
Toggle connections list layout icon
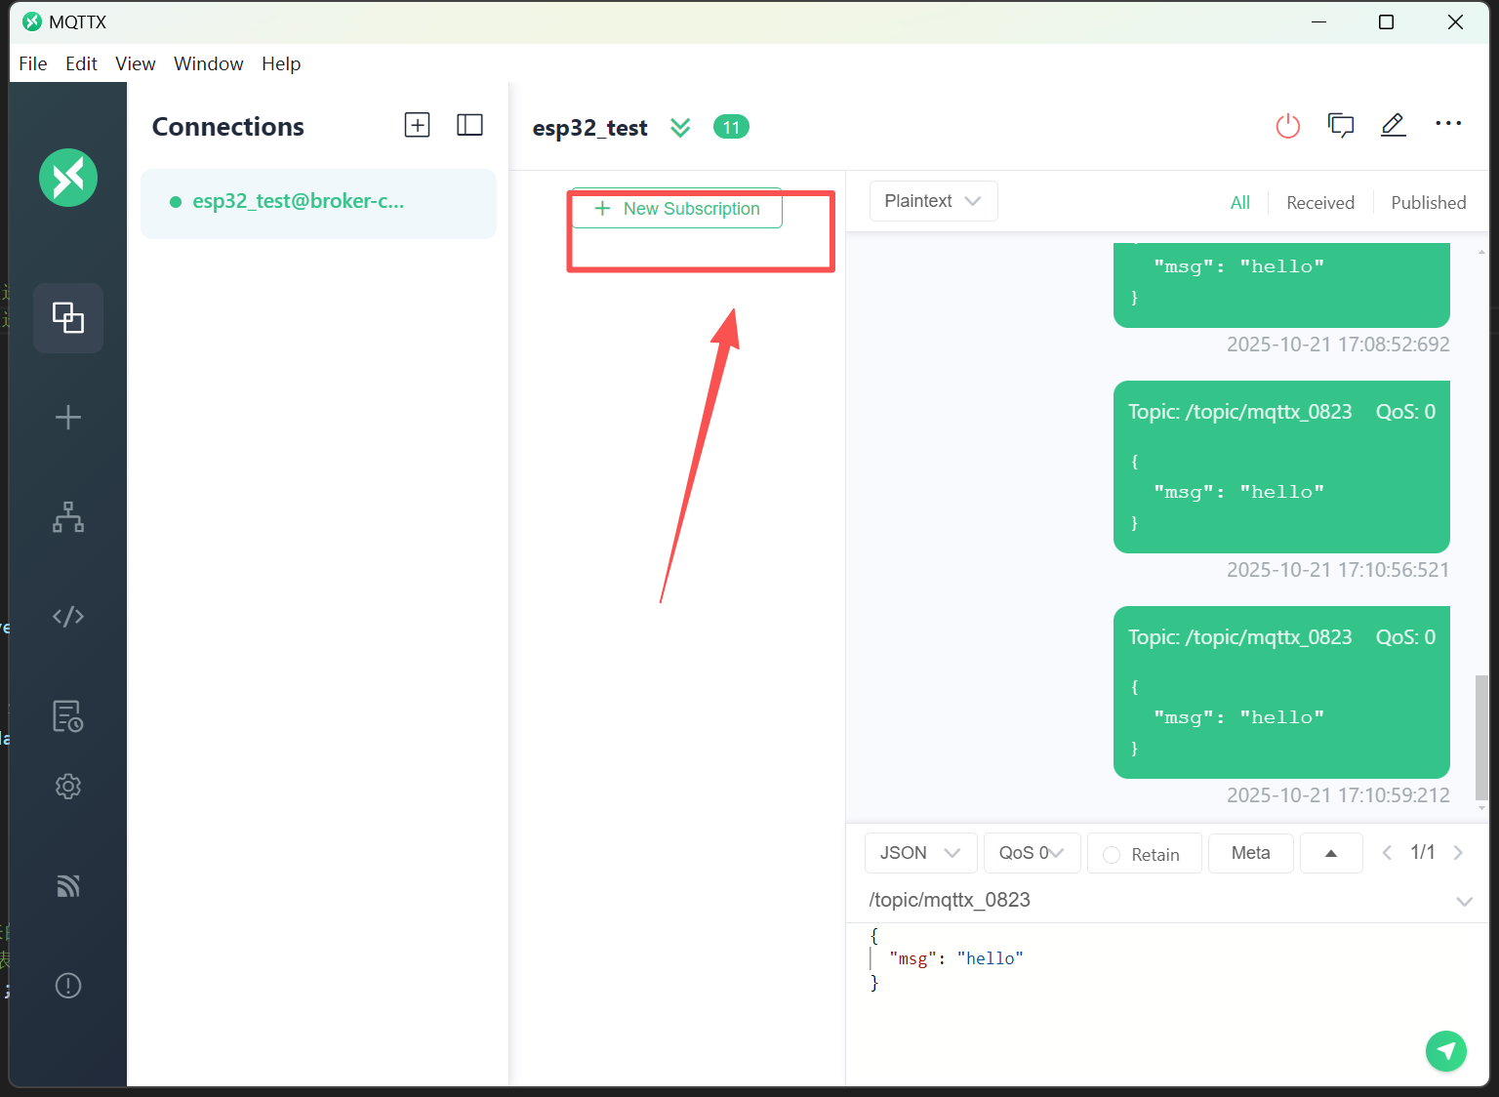470,125
